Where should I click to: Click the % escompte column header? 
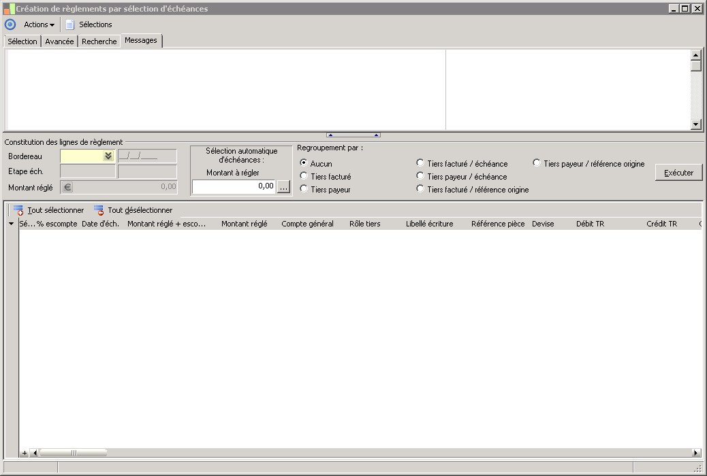[x=57, y=223]
